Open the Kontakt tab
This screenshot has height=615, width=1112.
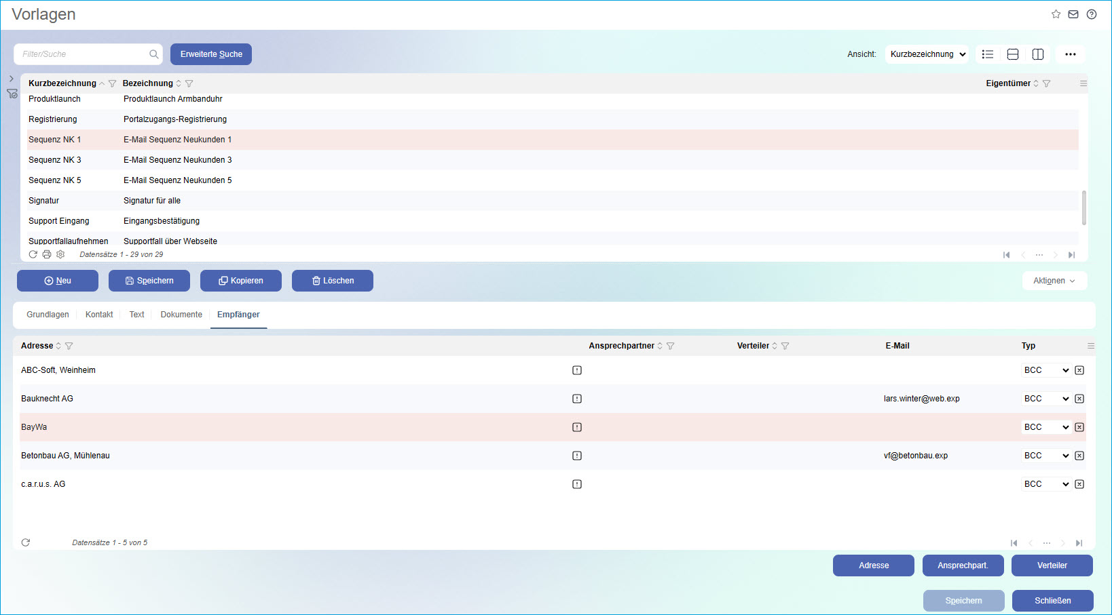tap(99, 315)
